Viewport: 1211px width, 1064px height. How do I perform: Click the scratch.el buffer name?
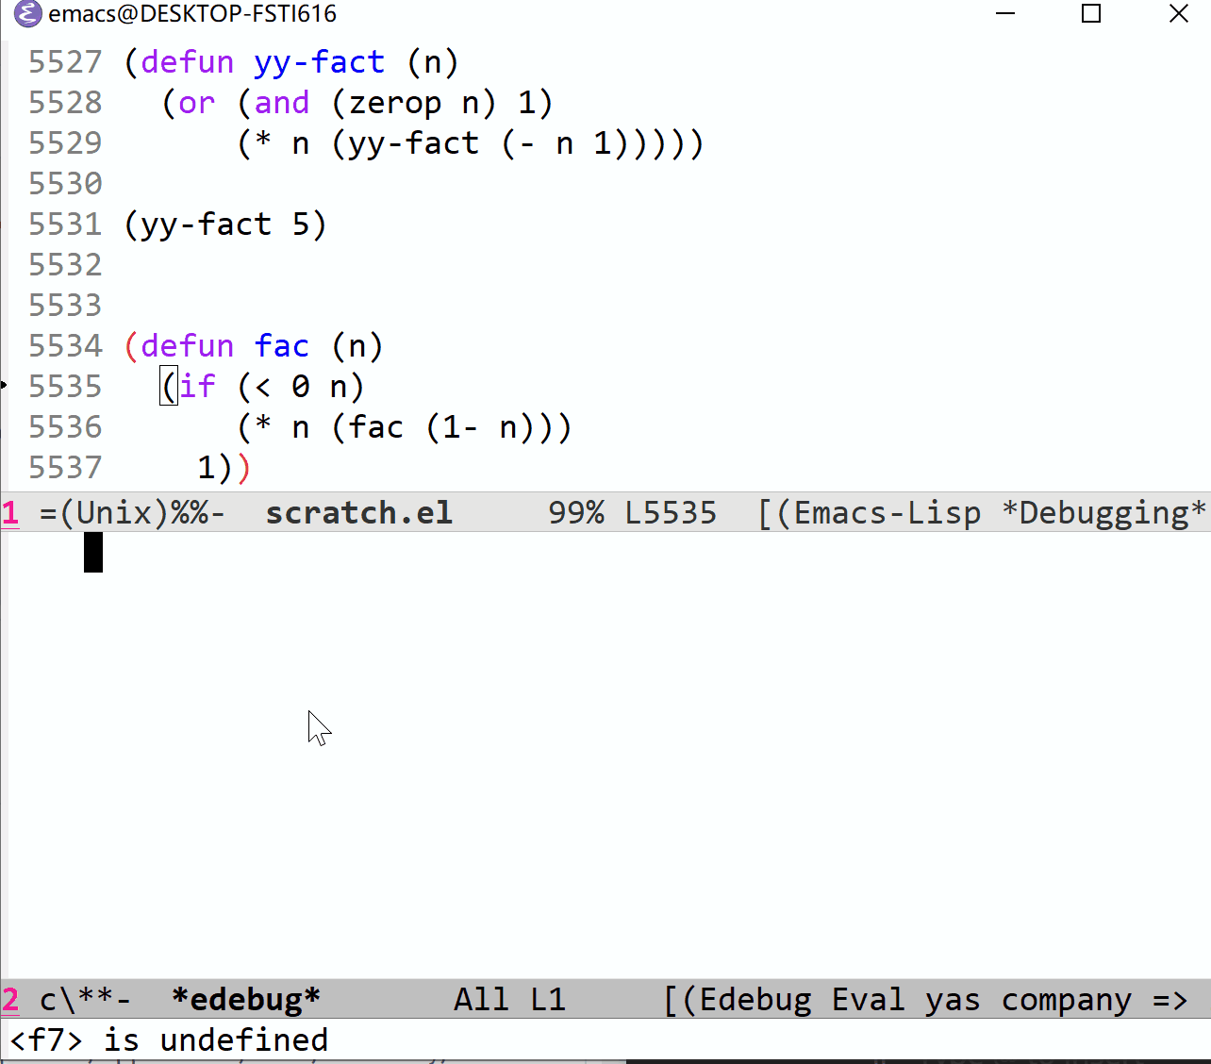click(358, 513)
